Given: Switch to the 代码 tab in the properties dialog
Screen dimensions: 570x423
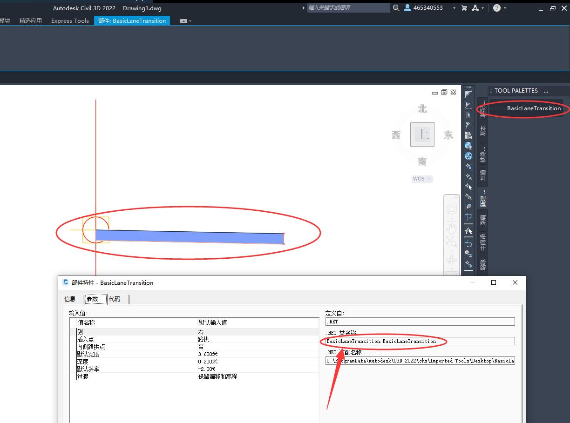Looking at the screenshot, I should point(115,299).
